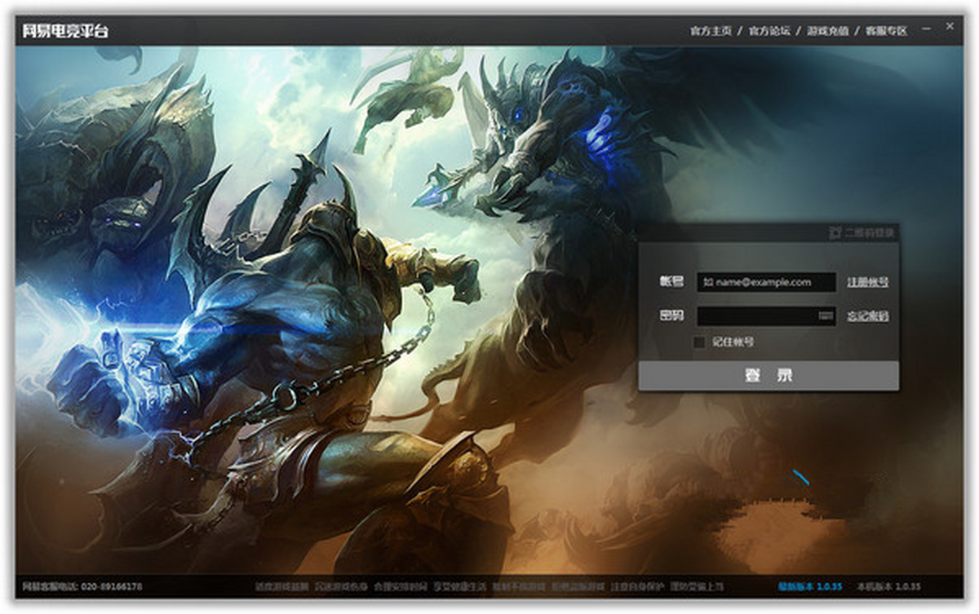This screenshot has height=614, width=979.
Task: Switch to QR code login (二维码登录)
Action: click(862, 232)
